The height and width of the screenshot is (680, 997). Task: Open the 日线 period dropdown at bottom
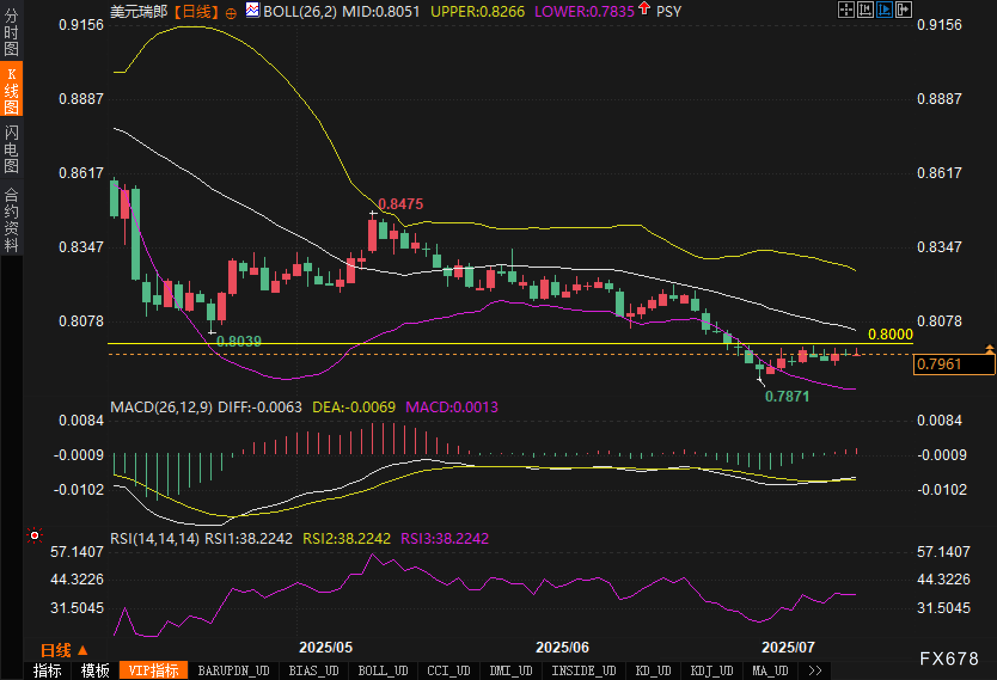[x=64, y=650]
